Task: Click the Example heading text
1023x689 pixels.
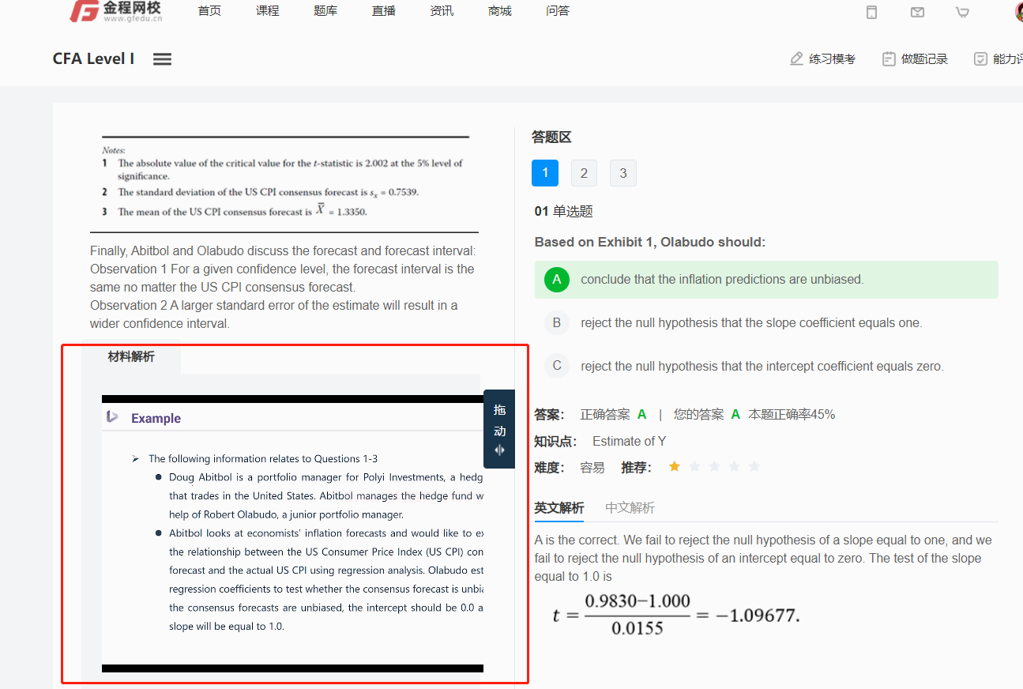Action: (x=156, y=418)
